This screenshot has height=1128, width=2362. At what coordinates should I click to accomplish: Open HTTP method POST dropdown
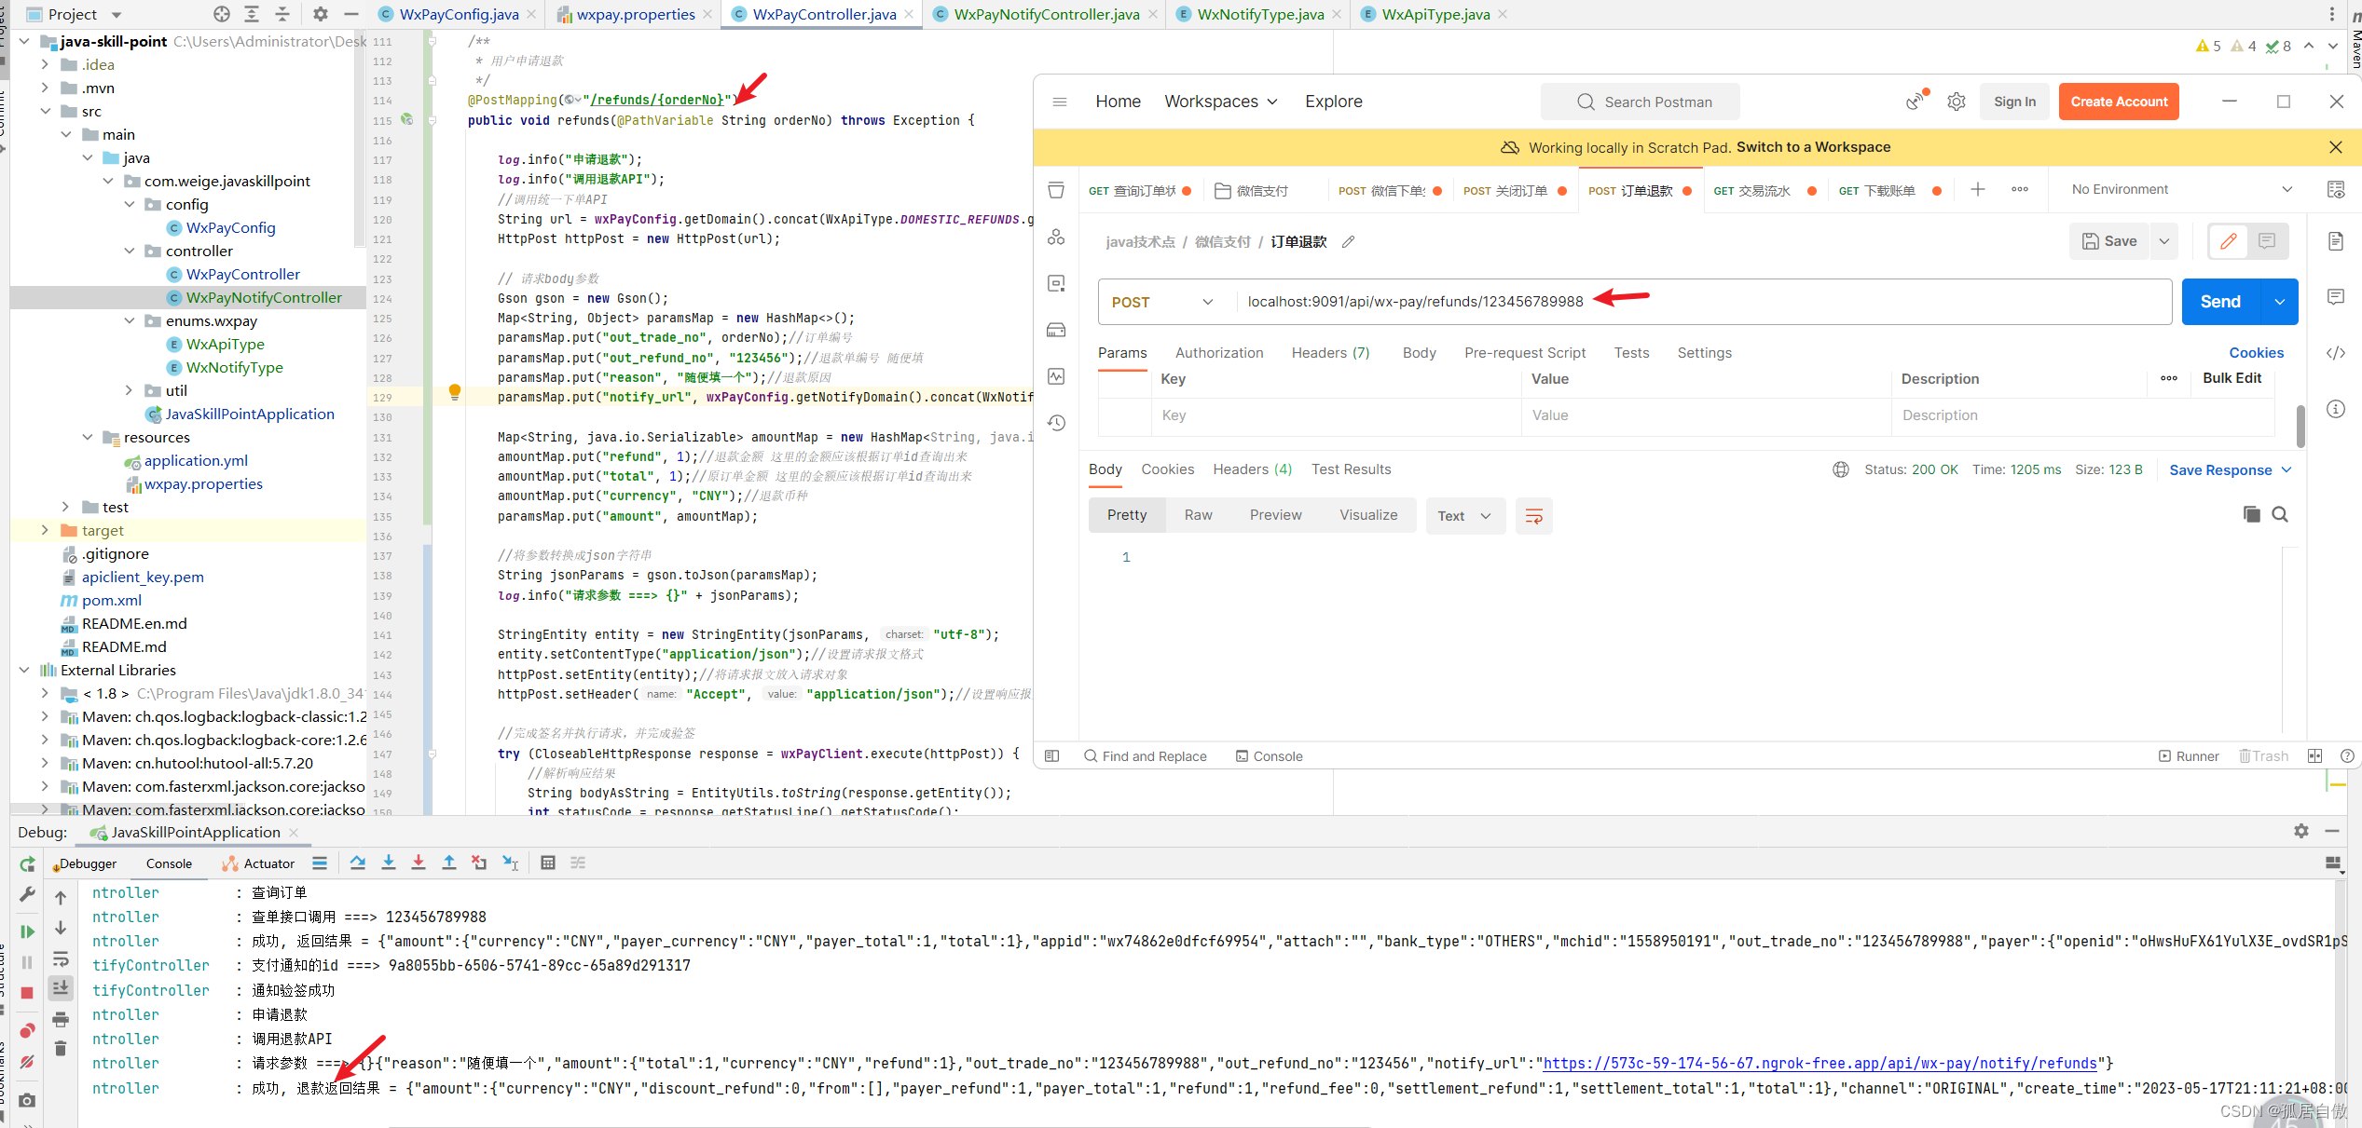point(1162,302)
